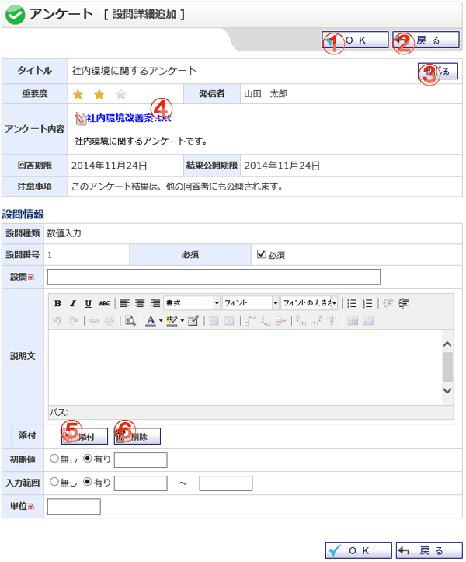466x562 pixels.
Task: Click the insert column before icon
Action: click(301, 320)
